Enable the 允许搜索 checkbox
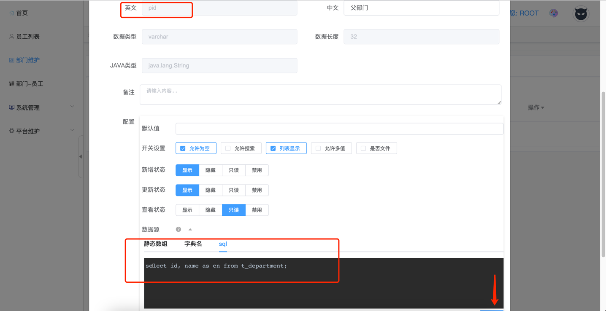 pyautogui.click(x=228, y=148)
